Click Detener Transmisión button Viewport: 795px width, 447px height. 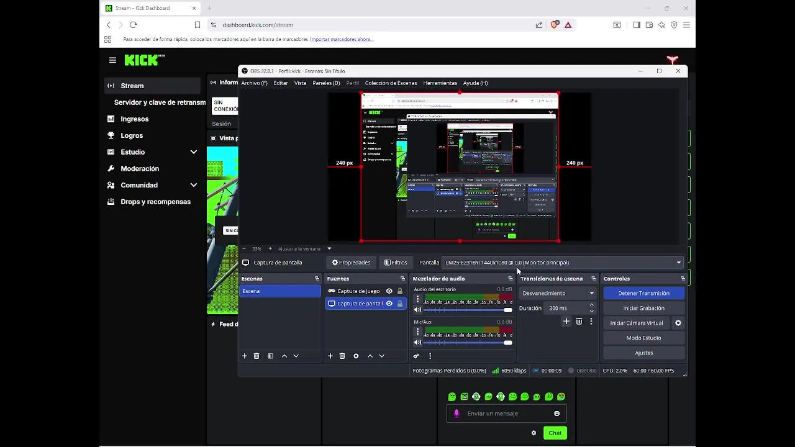pos(643,293)
